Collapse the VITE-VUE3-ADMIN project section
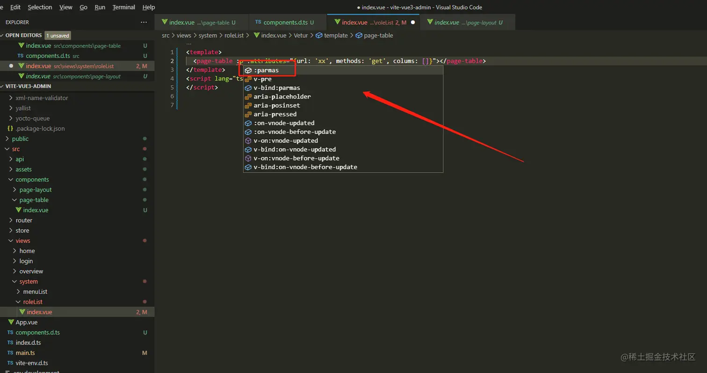 click(3, 86)
